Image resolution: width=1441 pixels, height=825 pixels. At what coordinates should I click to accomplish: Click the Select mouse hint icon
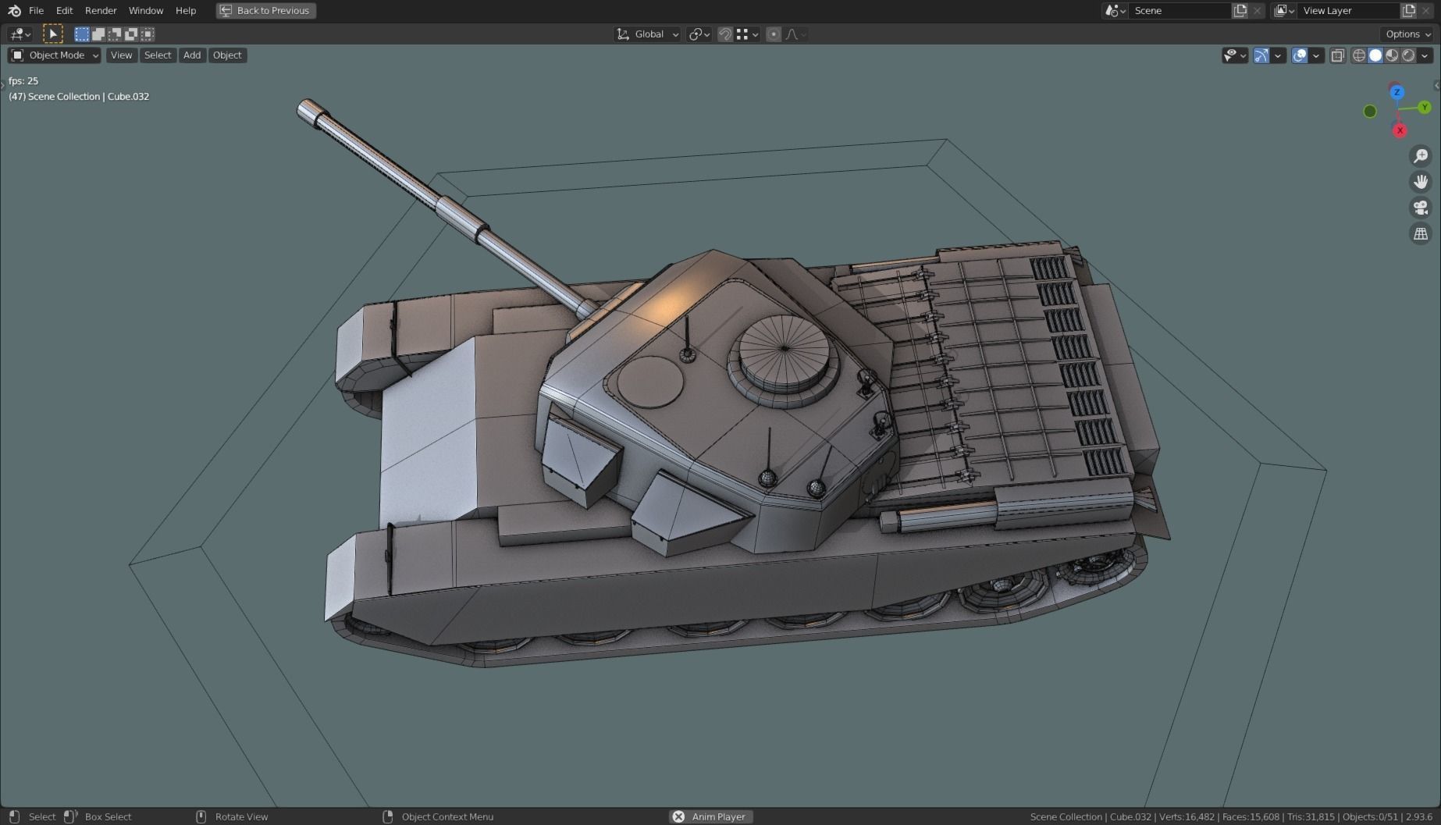(14, 816)
